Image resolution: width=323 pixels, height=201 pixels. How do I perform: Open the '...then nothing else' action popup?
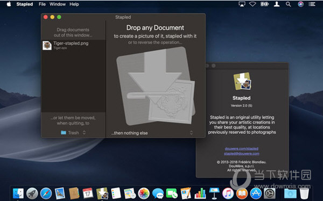(152, 133)
